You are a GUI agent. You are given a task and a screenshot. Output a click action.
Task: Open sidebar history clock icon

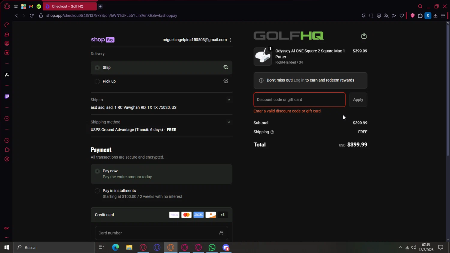point(7,141)
